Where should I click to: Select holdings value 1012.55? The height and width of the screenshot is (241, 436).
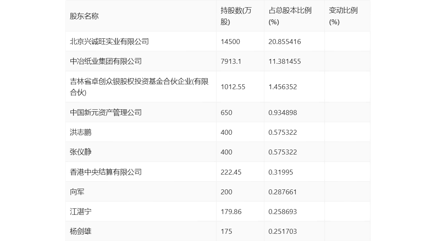click(x=233, y=87)
